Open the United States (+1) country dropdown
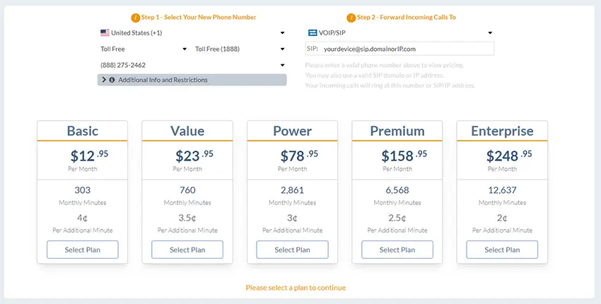The width and height of the screenshot is (601, 304). tap(192, 33)
